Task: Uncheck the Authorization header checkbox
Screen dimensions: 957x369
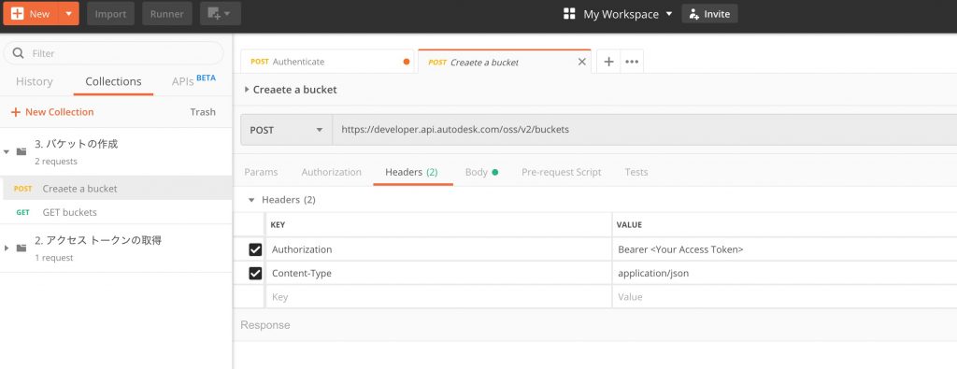Action: click(255, 249)
